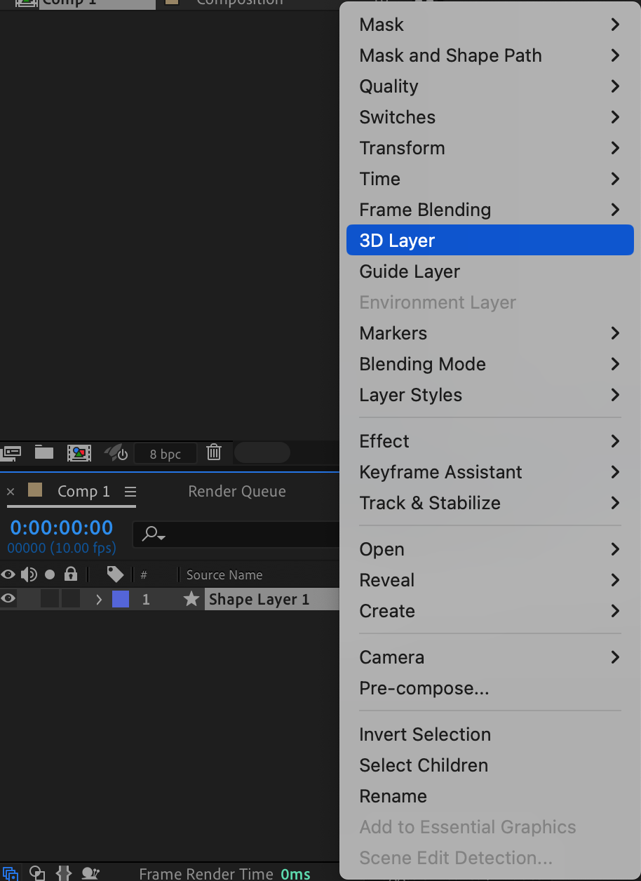Switch to the Render Queue tab
The height and width of the screenshot is (881, 641).
237,492
